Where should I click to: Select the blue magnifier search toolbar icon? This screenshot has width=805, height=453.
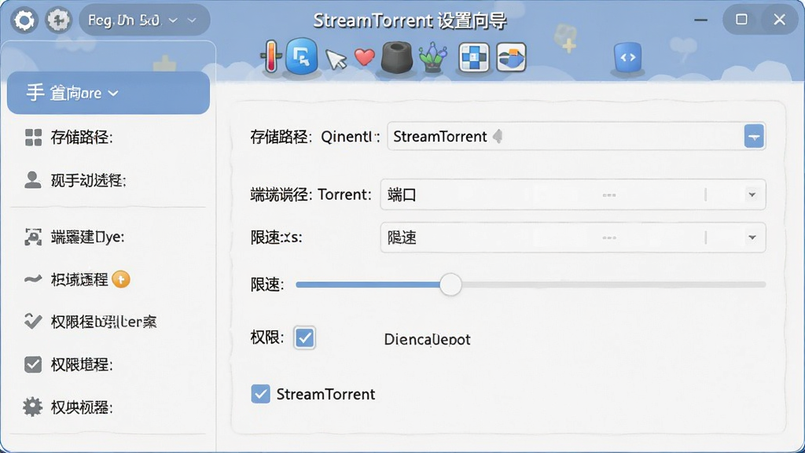pos(301,57)
